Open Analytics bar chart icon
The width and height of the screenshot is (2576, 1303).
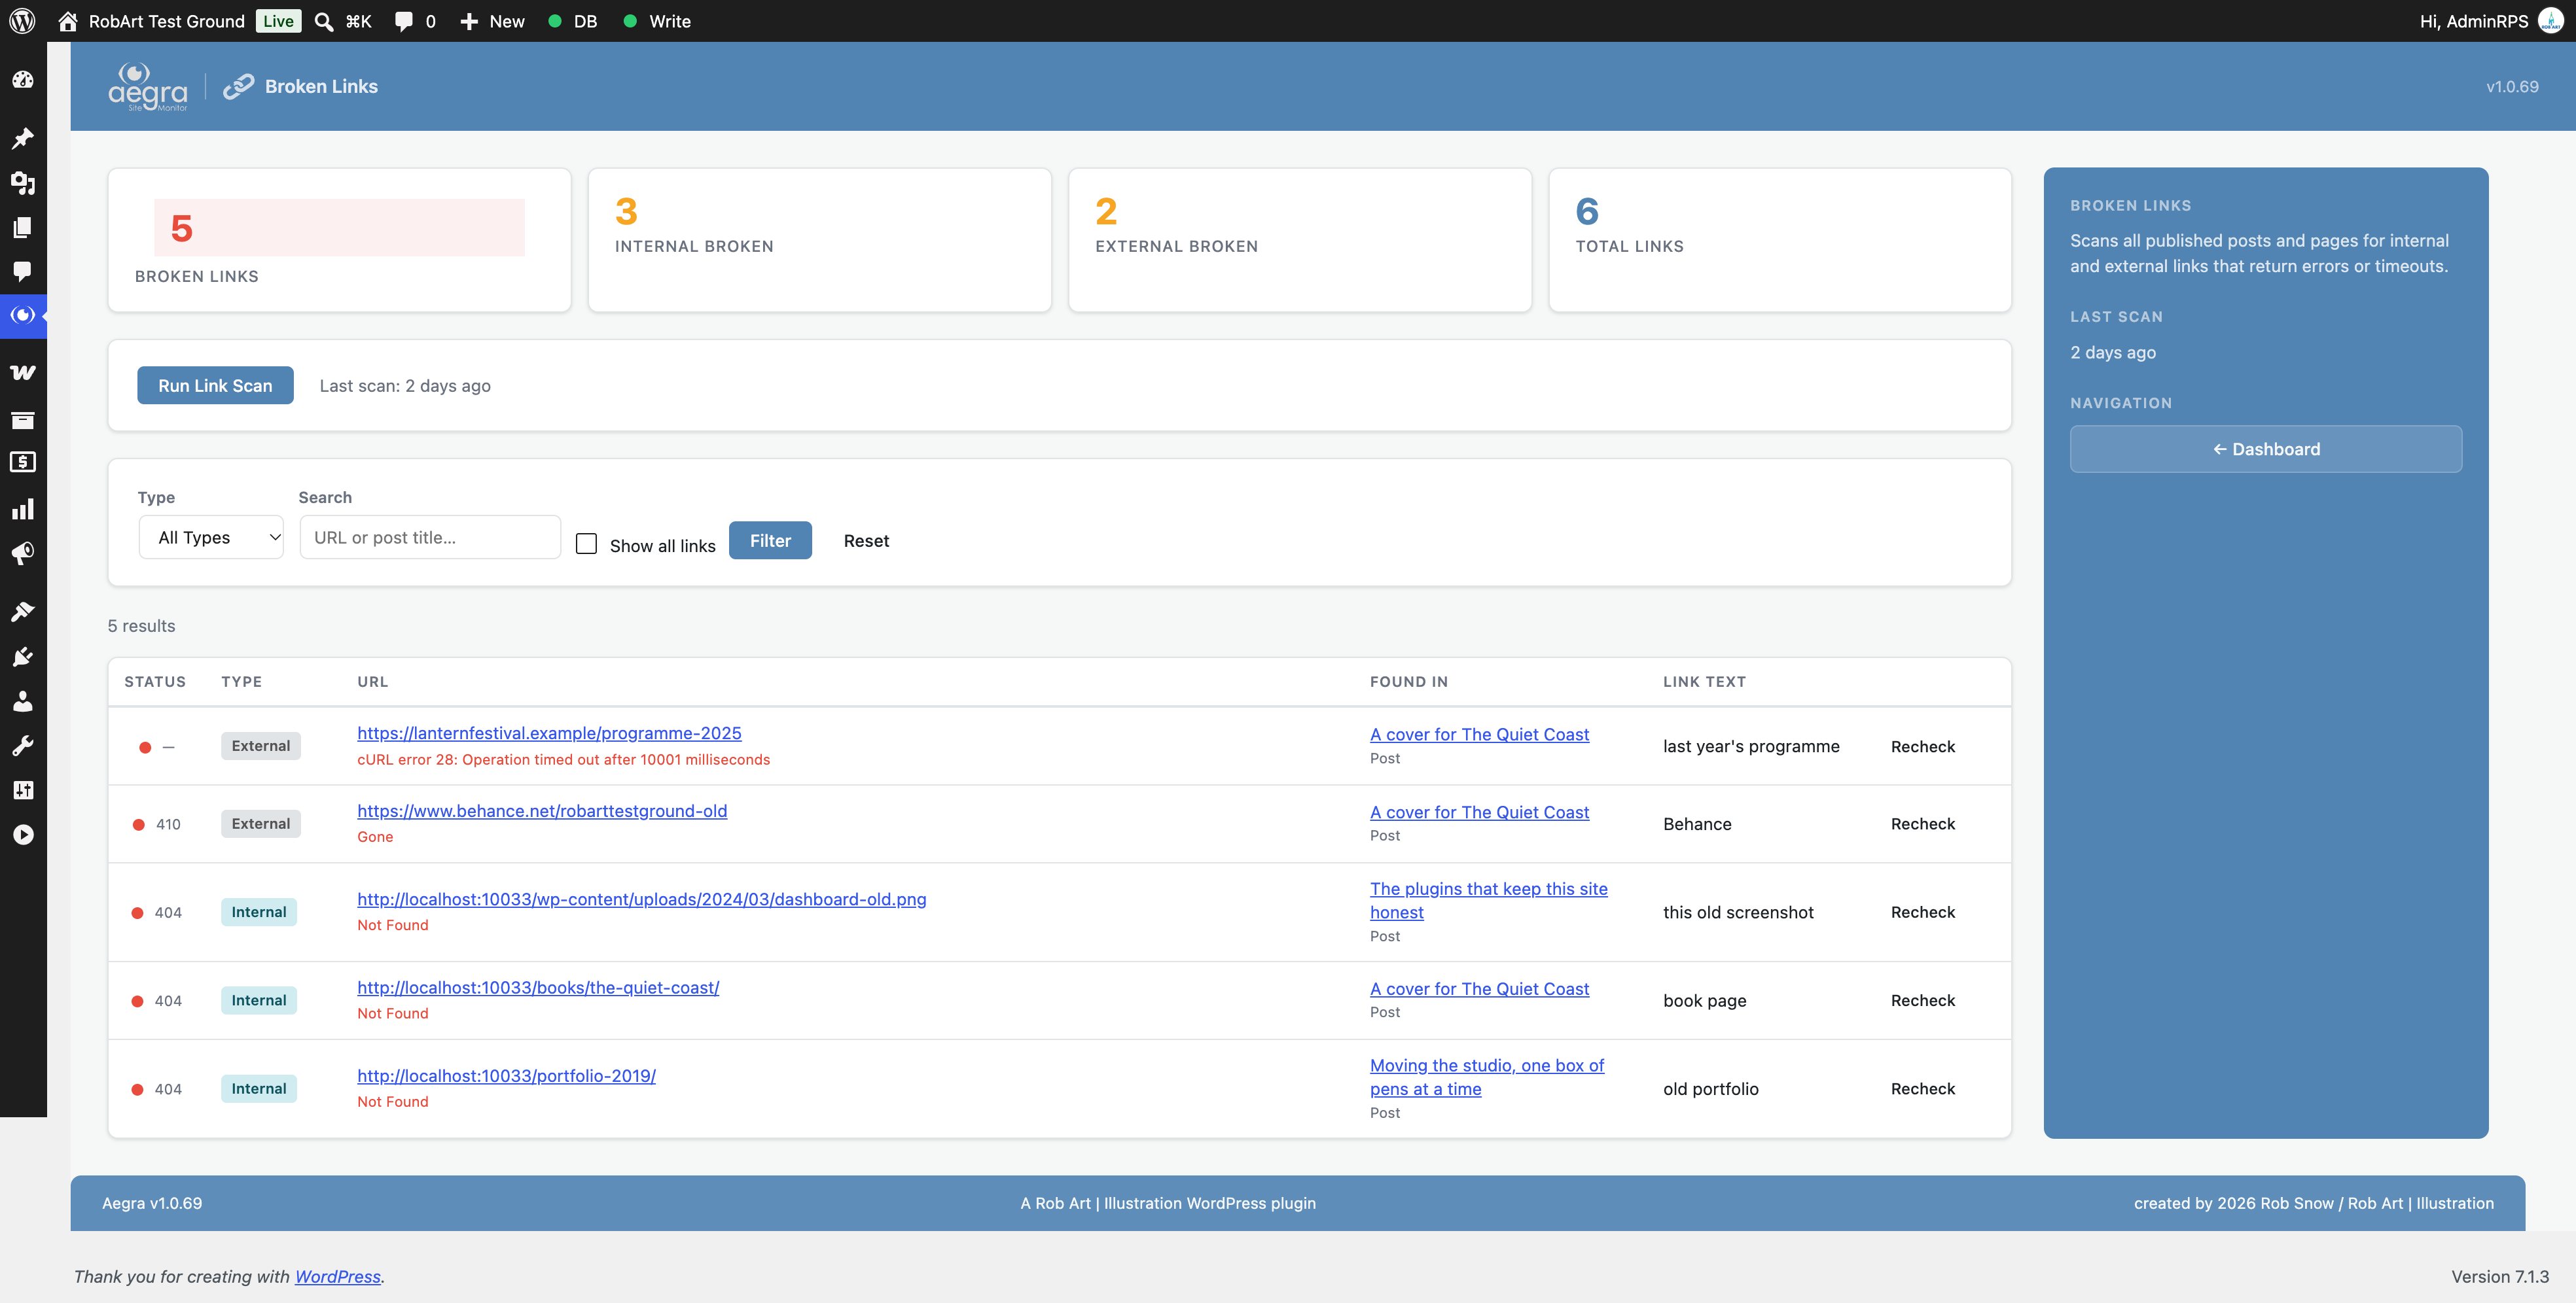23,510
